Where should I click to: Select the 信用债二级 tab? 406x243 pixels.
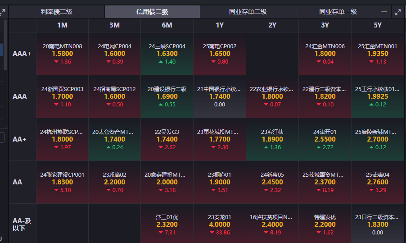click(152, 12)
